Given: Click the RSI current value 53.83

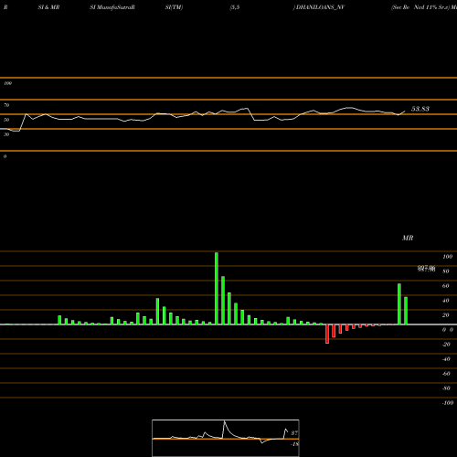Looking at the screenshot, I should coord(420,109).
